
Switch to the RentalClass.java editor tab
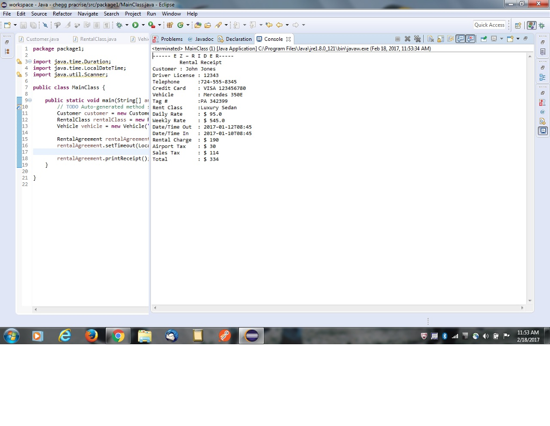coord(98,39)
